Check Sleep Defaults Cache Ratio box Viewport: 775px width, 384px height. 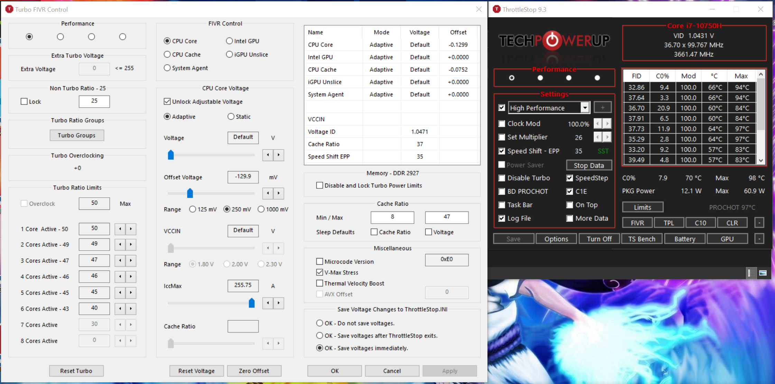pos(374,232)
